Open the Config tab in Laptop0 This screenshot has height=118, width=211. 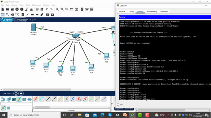pos(131,11)
